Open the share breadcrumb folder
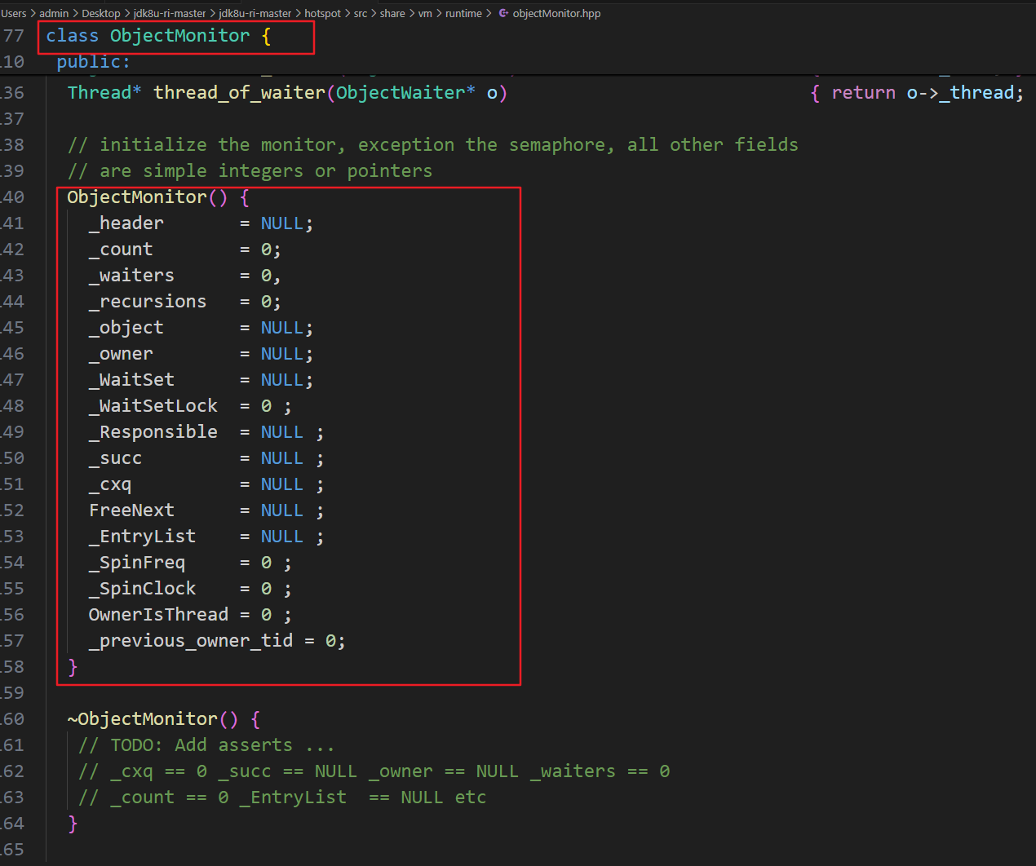Viewport: 1036px width, 866px height. (392, 13)
